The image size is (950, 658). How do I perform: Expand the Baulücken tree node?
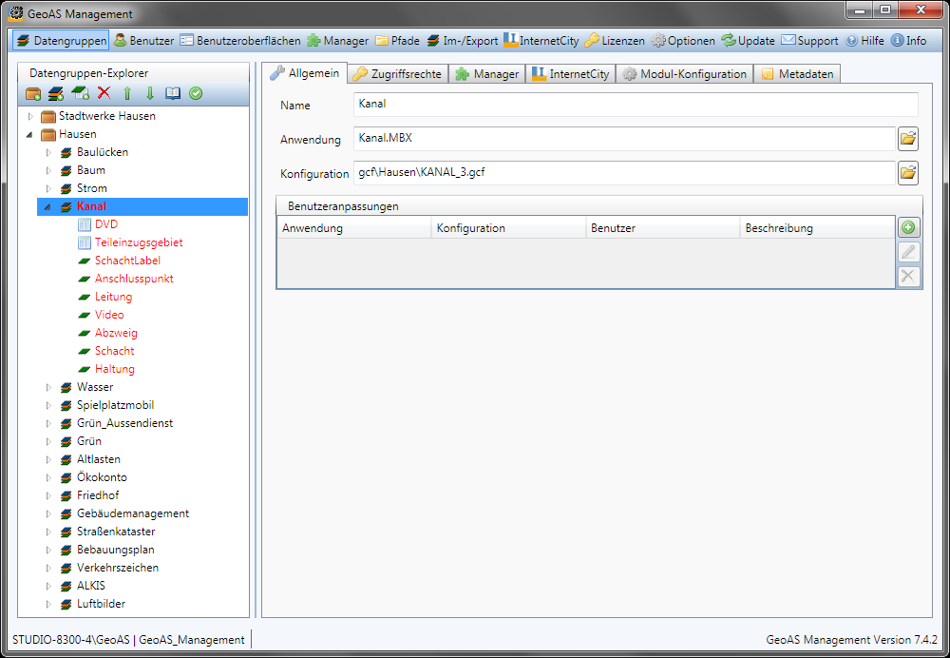[49, 152]
